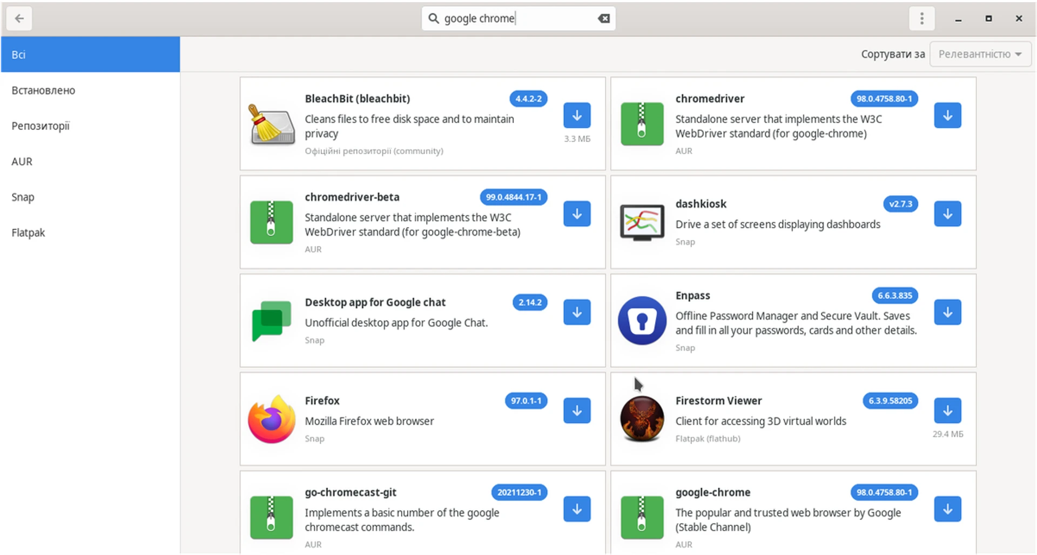Clear the search field text
This screenshot has height=555, width=1037.
(x=604, y=18)
